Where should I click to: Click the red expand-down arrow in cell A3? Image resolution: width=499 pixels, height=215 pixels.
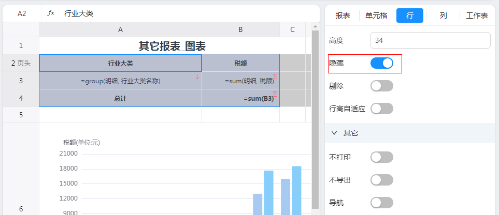pos(197,77)
